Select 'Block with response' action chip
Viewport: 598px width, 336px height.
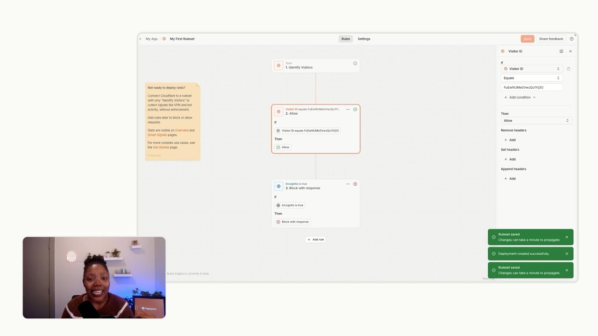(292, 222)
